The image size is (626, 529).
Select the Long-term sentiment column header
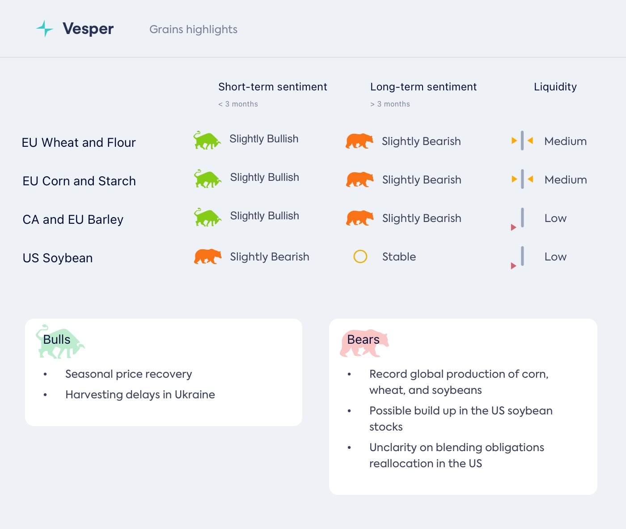pyautogui.click(x=423, y=87)
